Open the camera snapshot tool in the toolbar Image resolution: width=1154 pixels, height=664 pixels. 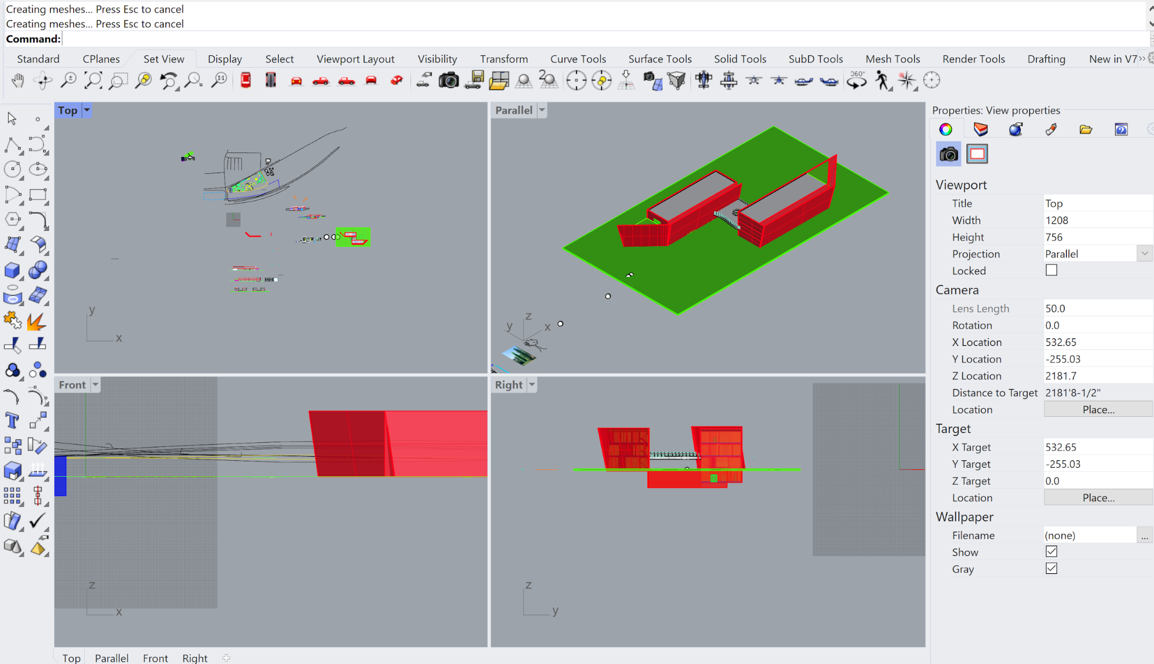449,80
